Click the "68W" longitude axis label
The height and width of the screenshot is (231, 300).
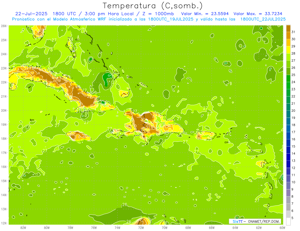pos(188,227)
